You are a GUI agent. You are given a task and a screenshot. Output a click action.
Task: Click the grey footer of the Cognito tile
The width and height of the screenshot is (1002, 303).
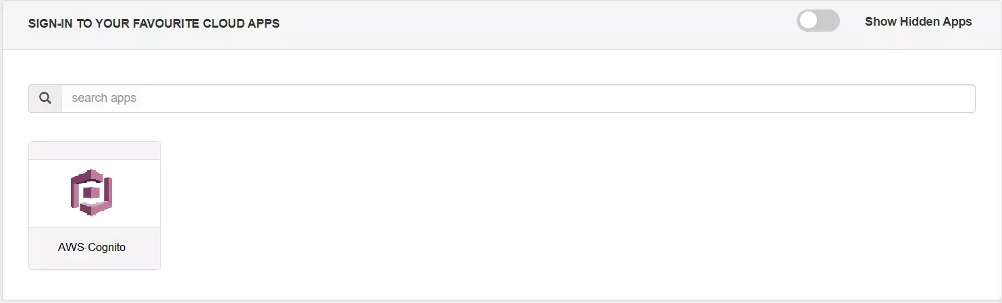tap(95, 260)
